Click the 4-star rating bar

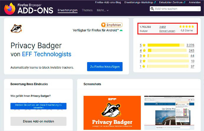[x=167, y=51]
